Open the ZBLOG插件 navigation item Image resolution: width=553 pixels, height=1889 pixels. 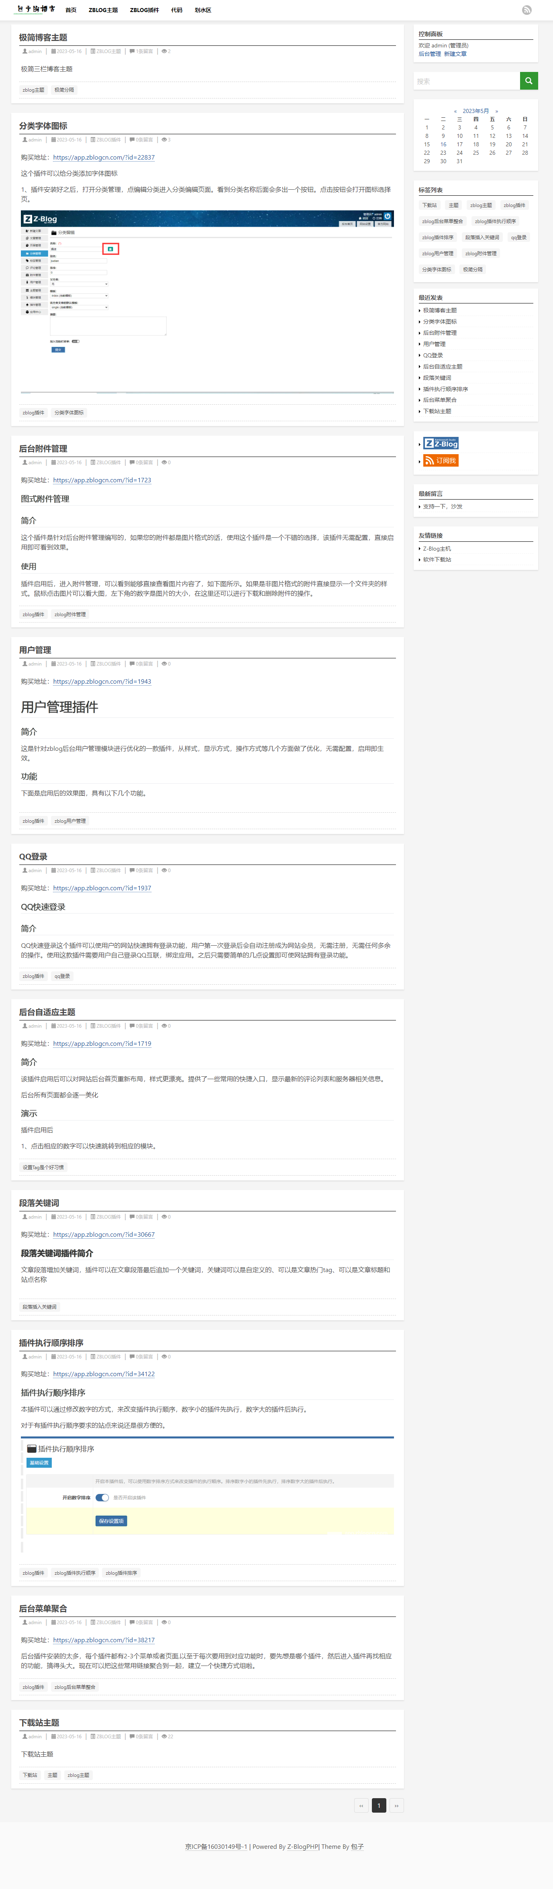(144, 10)
